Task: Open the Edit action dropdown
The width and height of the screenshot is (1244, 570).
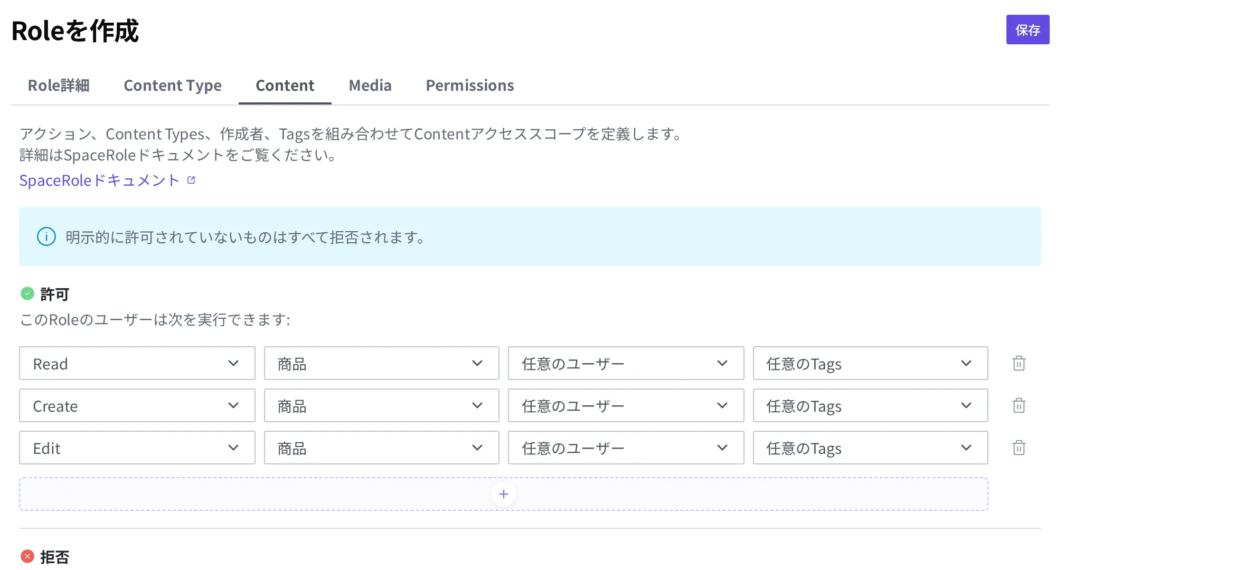Action: click(x=137, y=448)
